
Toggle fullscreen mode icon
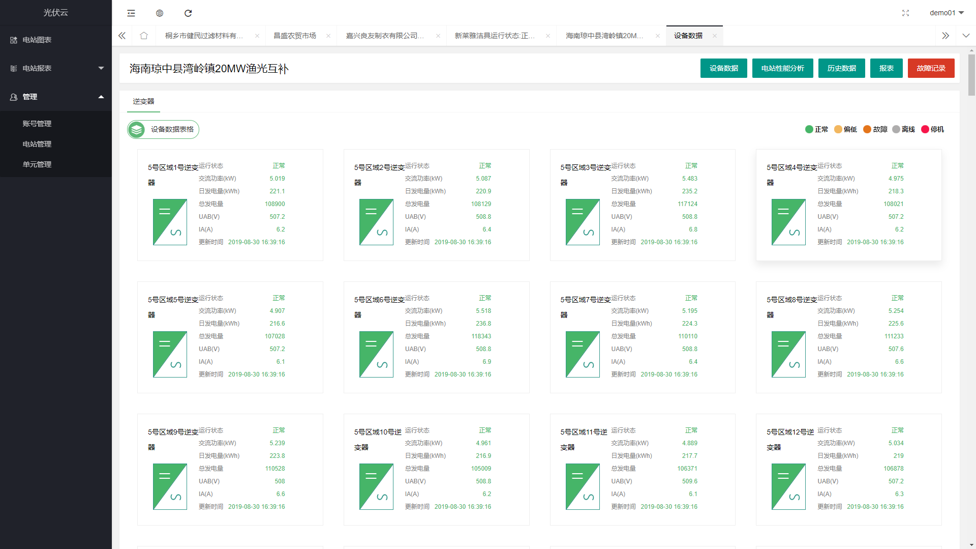pos(905,13)
